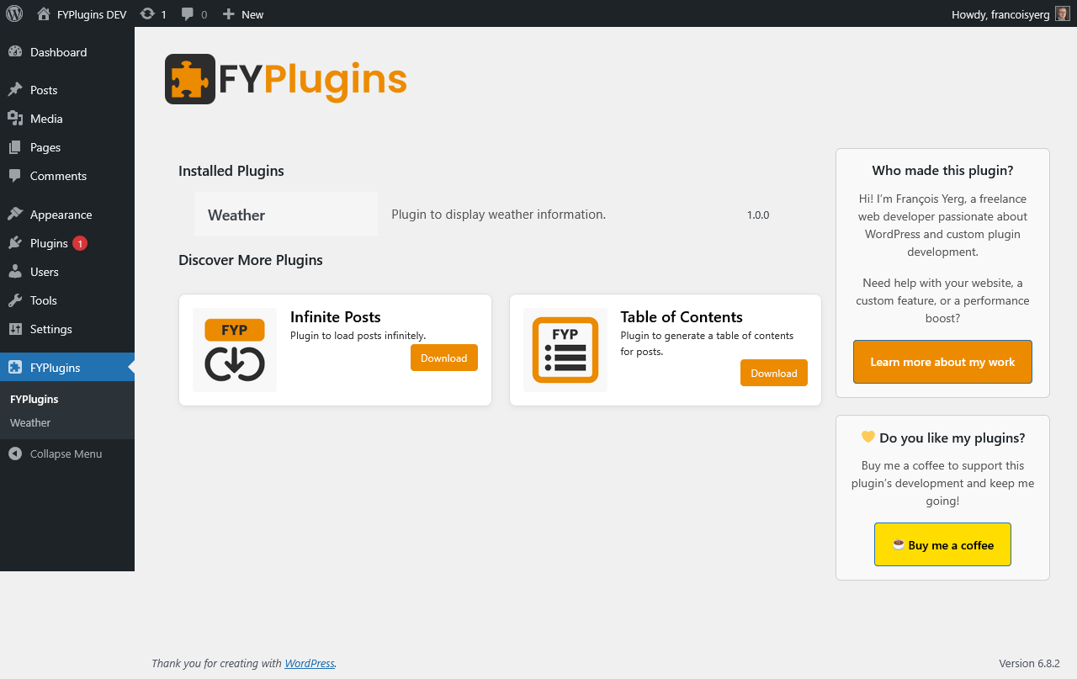Click the Table of Contents FYP plugin icon
Screen dimensions: 1077x679
click(x=565, y=350)
